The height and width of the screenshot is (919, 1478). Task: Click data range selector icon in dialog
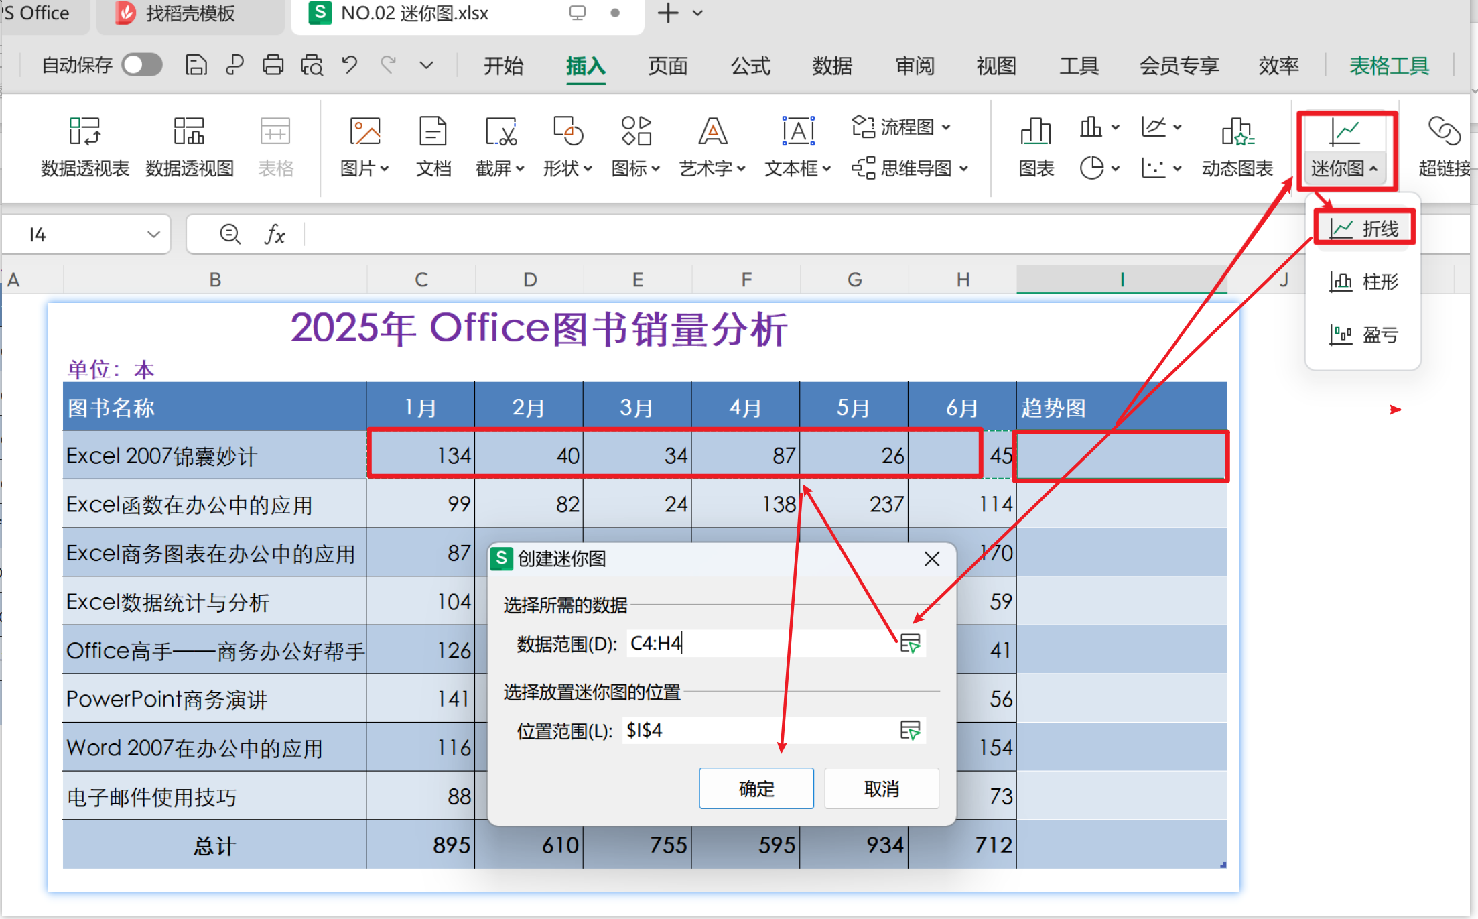[x=910, y=644]
